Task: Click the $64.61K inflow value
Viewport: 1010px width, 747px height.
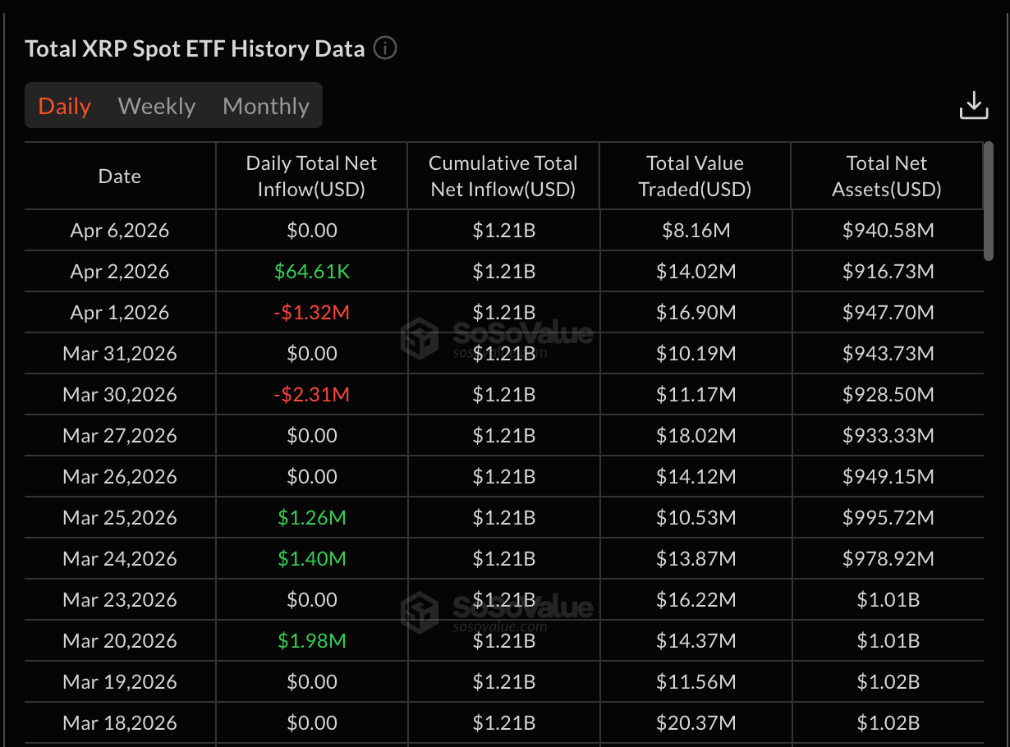Action: (x=312, y=272)
